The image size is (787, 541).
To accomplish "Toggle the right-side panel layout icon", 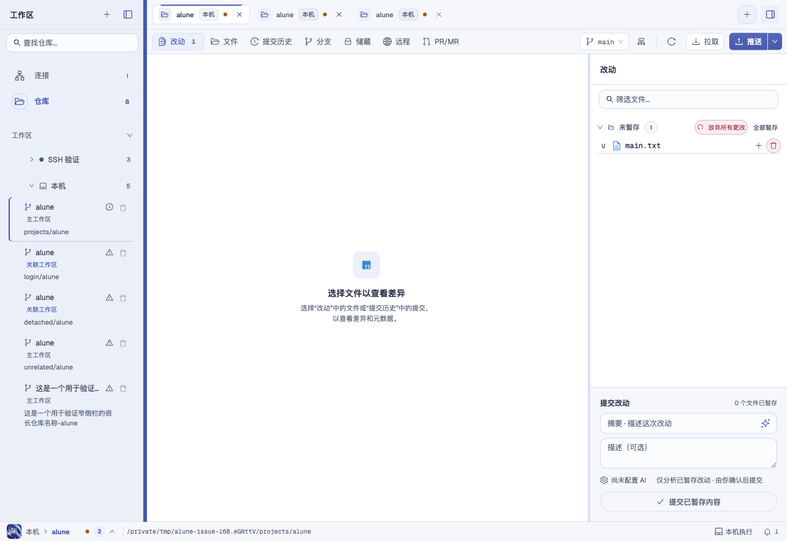I will point(770,15).
